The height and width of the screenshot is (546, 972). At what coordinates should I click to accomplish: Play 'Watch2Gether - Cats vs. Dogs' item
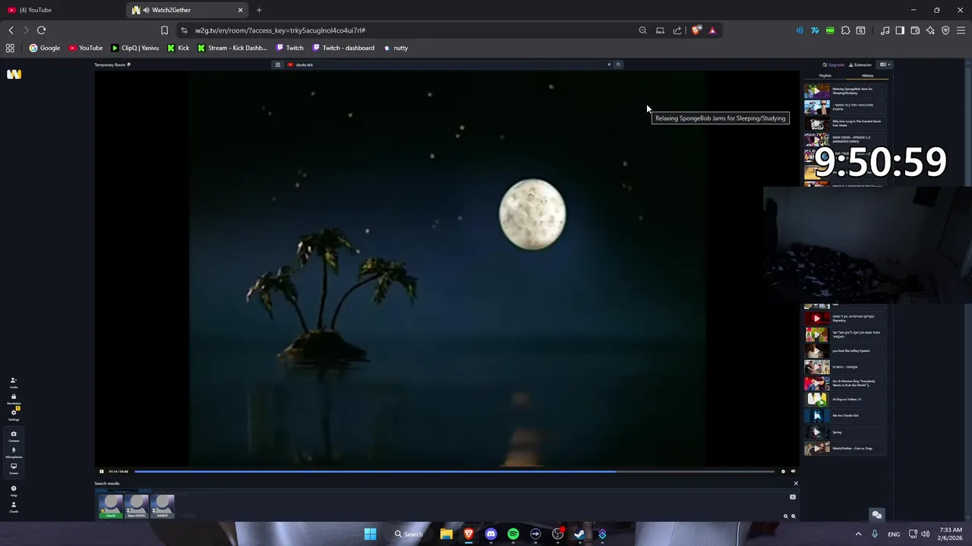[844, 448]
